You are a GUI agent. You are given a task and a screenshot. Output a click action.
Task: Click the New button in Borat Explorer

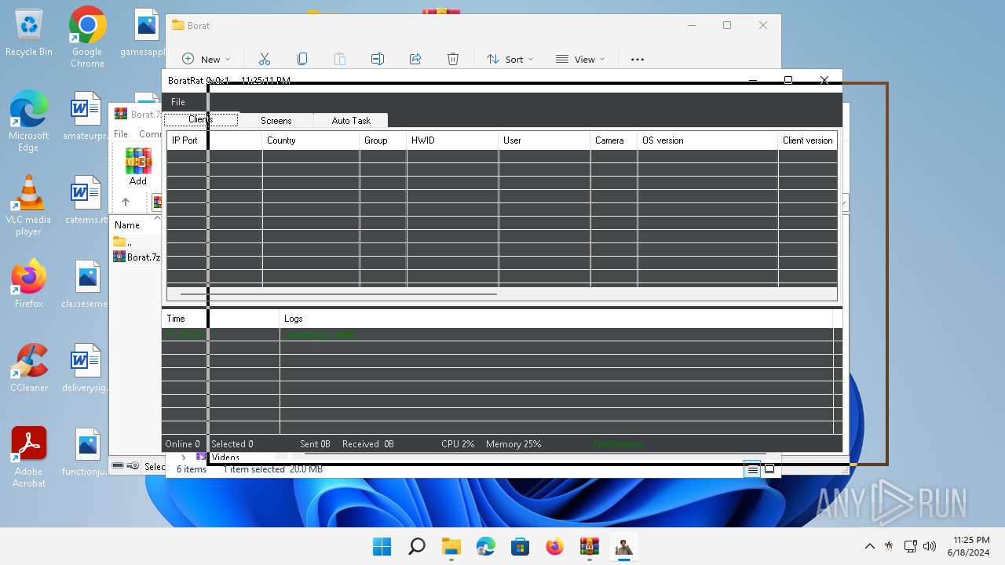click(206, 59)
